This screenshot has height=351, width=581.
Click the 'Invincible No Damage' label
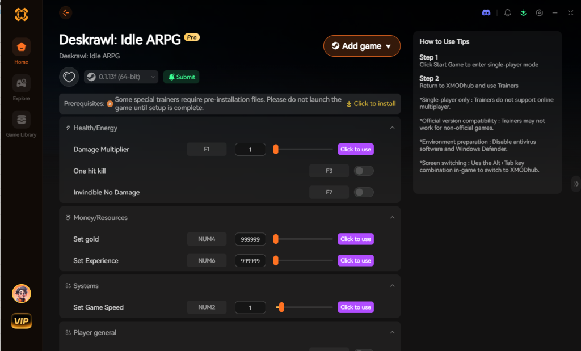[107, 192]
